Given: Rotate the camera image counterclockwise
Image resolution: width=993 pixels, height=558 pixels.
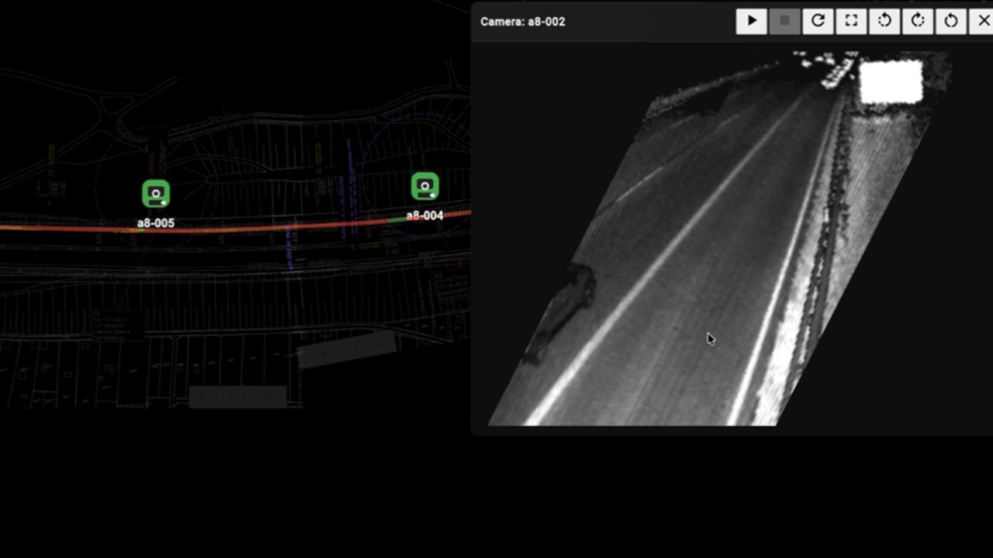Looking at the screenshot, I should [884, 21].
